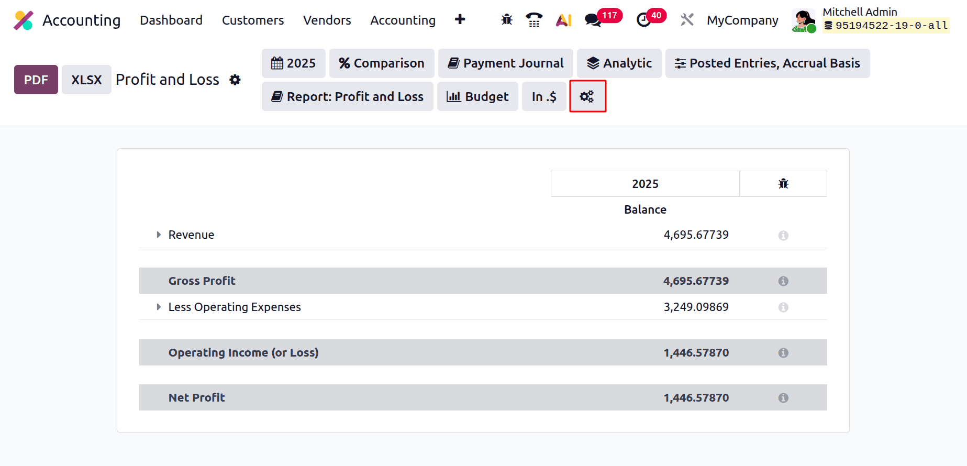Click the Gross Profit line label
Screen dimensions: 967x466
point(202,281)
